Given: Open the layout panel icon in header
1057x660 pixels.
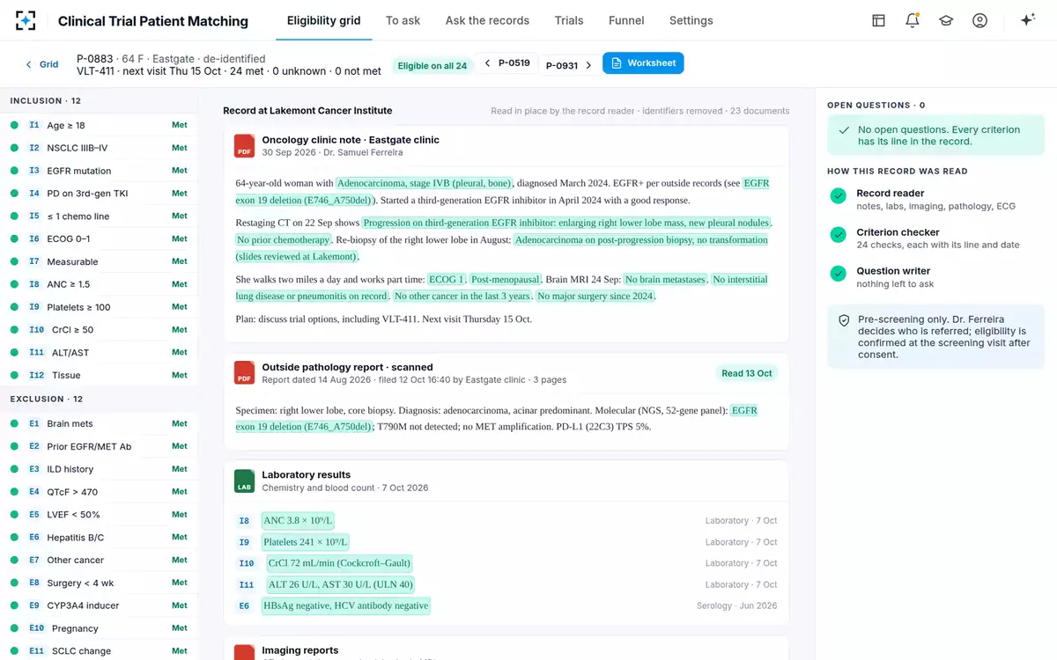Looking at the screenshot, I should [x=878, y=20].
